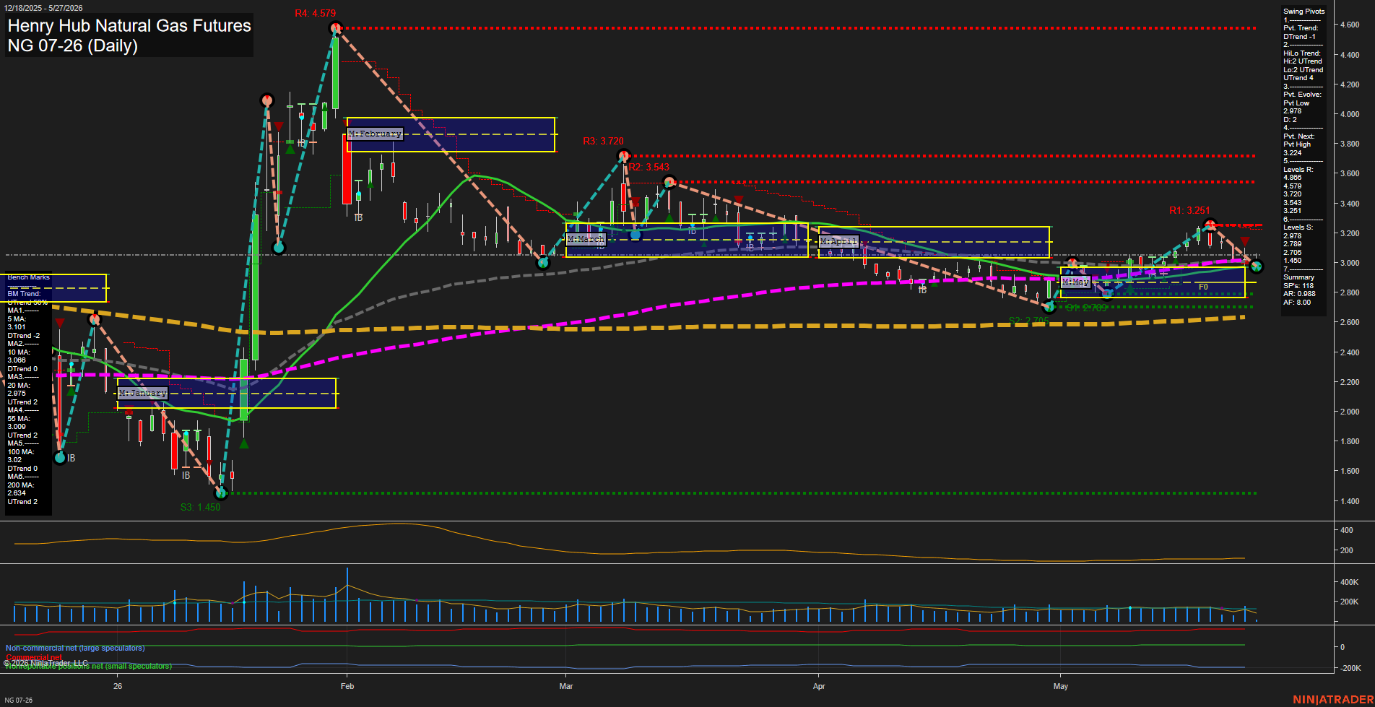Click the swing high pivot marker under R1: 3.251
The image size is (1375, 707).
point(1210,225)
